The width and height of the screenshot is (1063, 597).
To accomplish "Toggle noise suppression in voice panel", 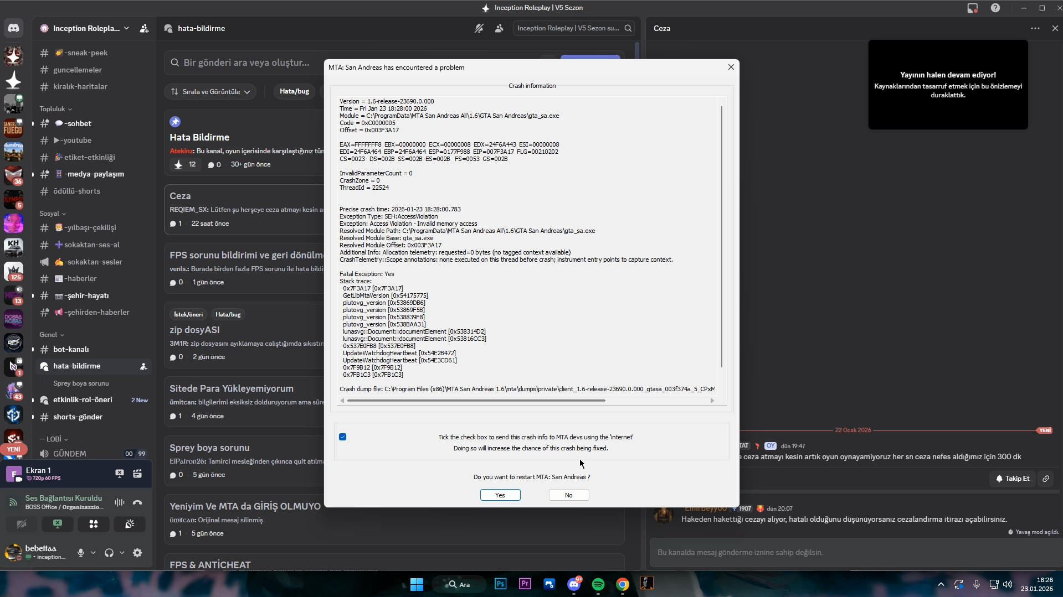I will pos(120,502).
